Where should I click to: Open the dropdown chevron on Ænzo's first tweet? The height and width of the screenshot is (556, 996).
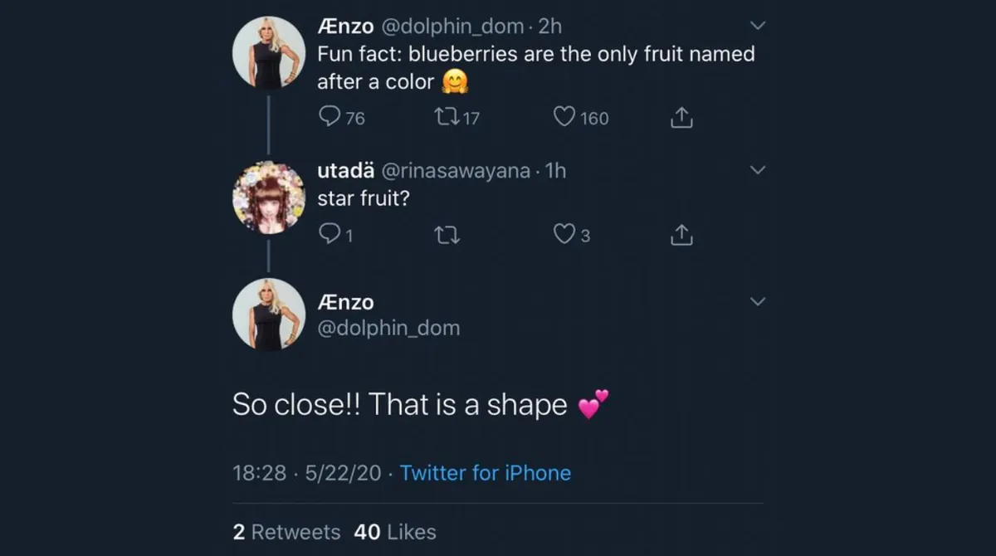757,25
